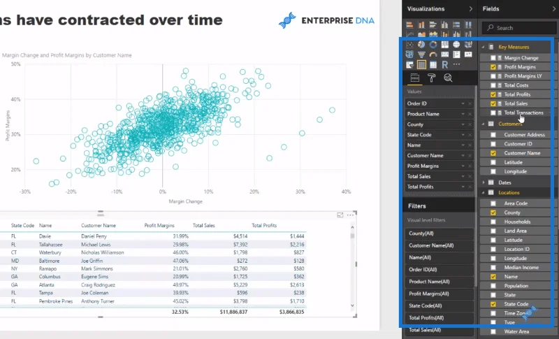The height and width of the screenshot is (339, 559).
Task: Sort table by Total Sales column header
Action: coord(203,226)
